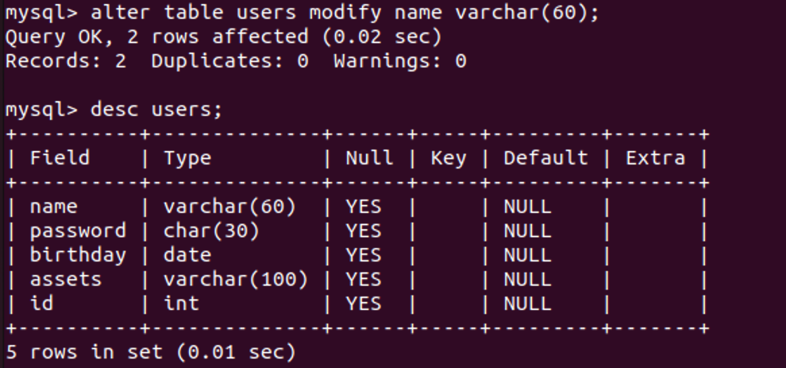
Task: Click the "birthday" field row
Action: tap(78, 255)
